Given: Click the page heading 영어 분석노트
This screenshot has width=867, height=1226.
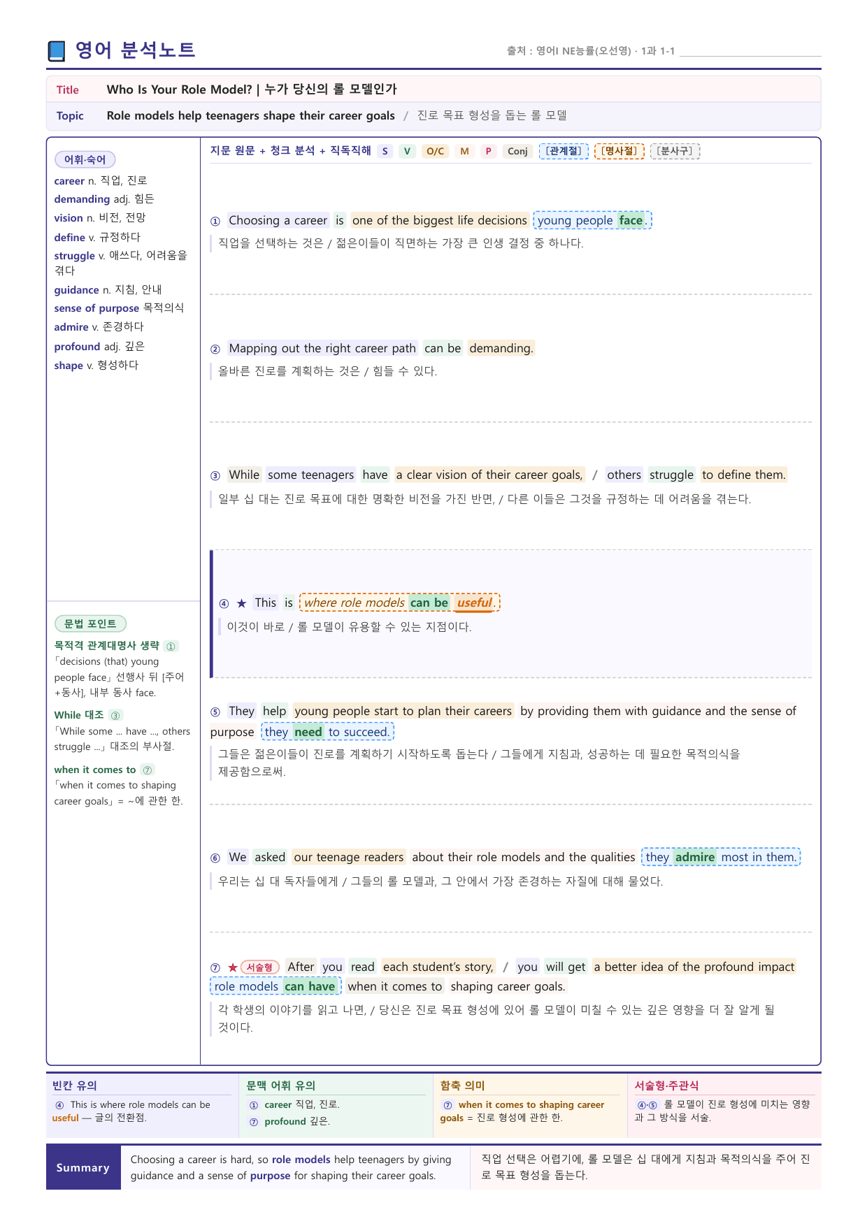Looking at the screenshot, I should tap(135, 50).
